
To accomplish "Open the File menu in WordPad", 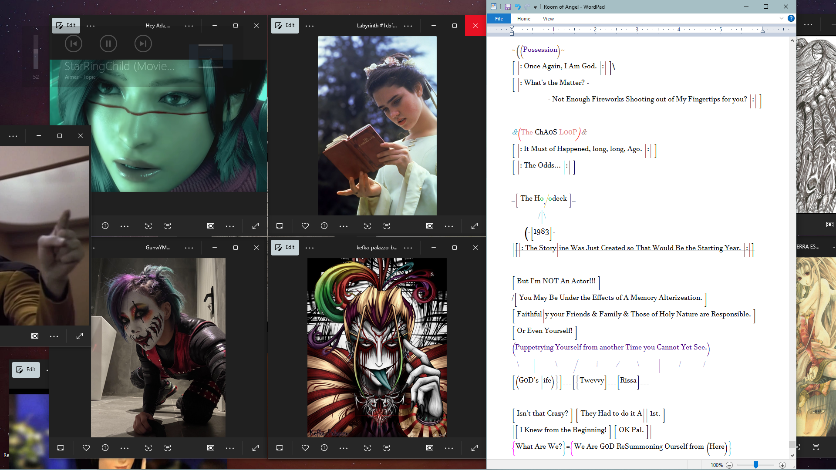I will pos(499,19).
